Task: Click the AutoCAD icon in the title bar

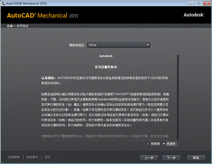Action: pyautogui.click(x=3, y=3)
